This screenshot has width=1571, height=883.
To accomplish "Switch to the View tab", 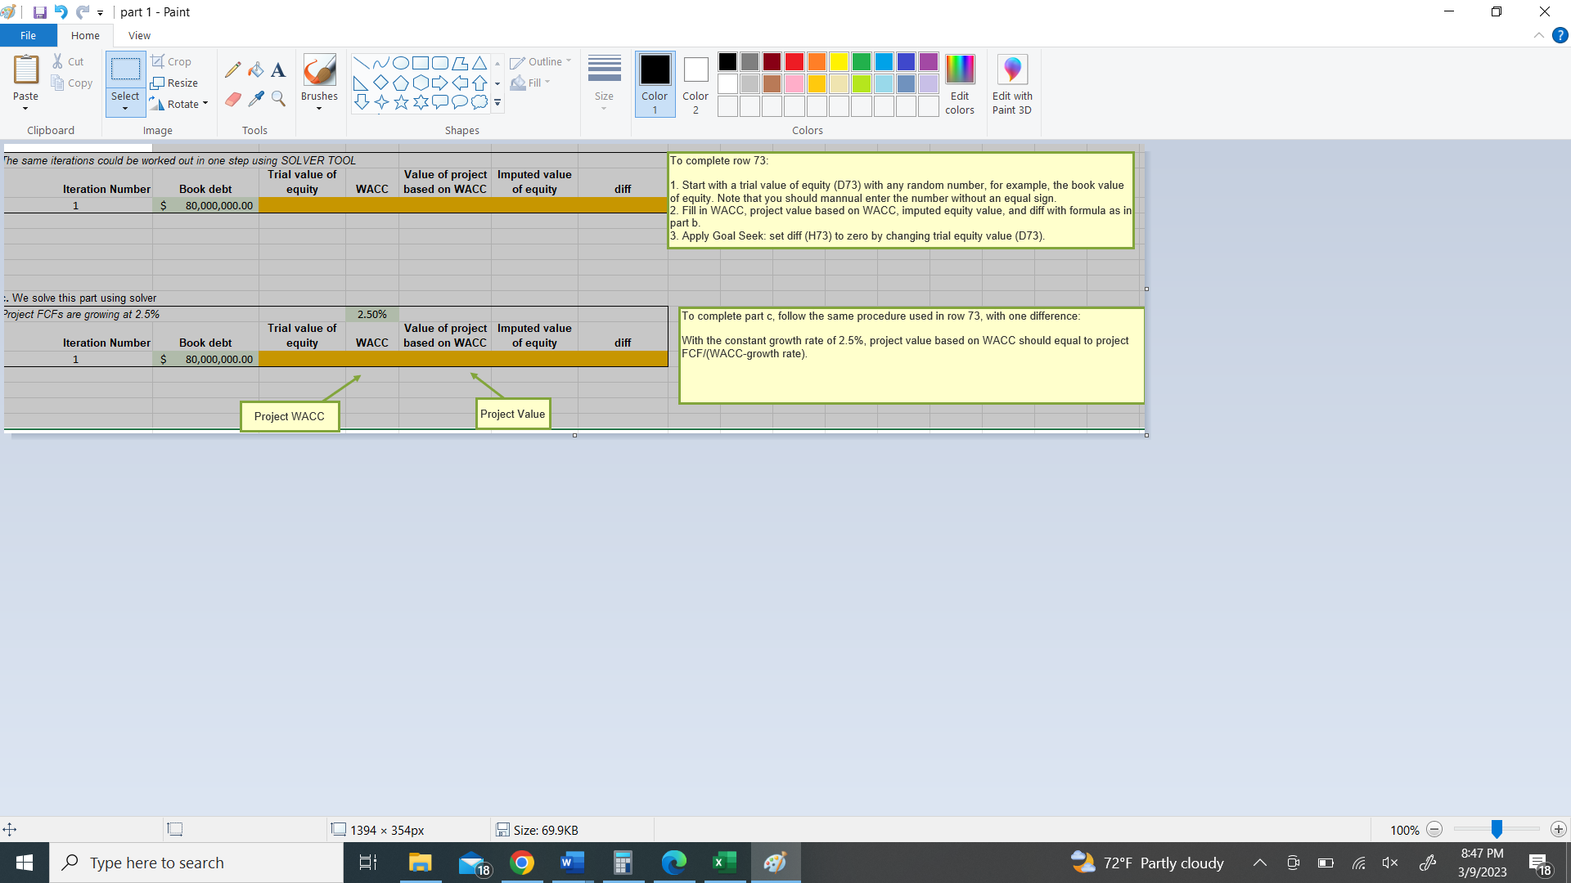I will point(138,35).
